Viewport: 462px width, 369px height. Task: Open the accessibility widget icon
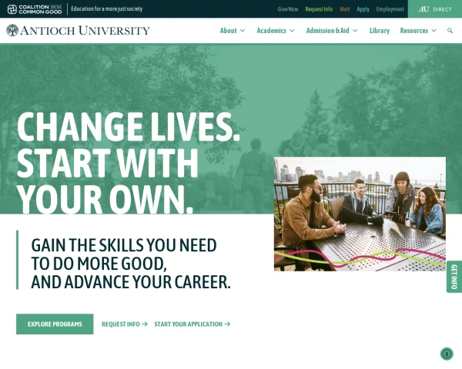(447, 354)
